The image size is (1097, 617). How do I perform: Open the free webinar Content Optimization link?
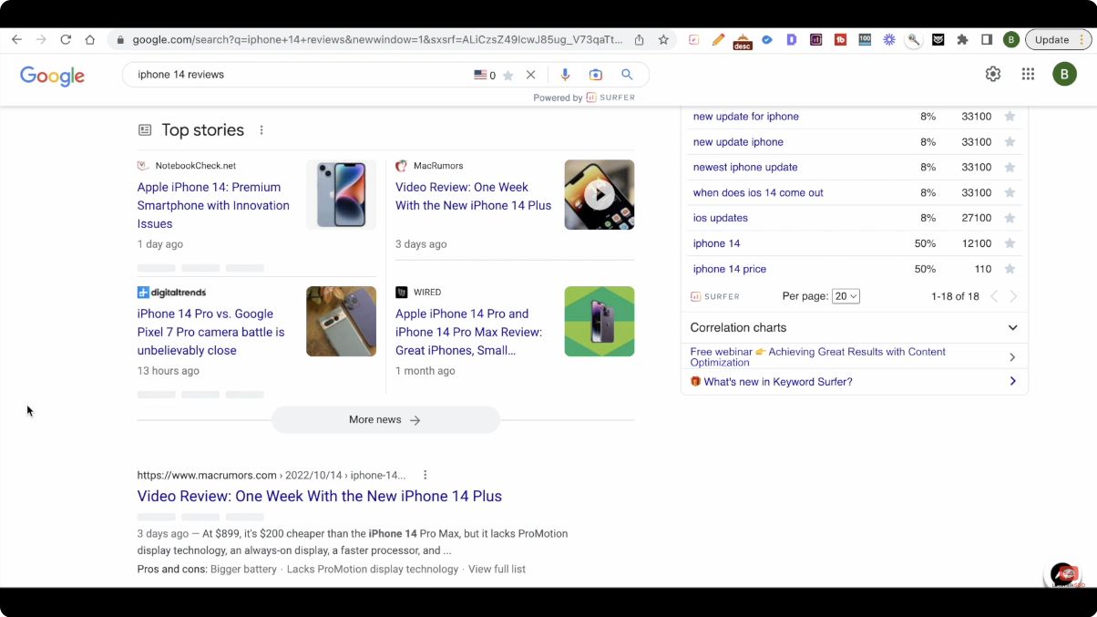(x=817, y=356)
